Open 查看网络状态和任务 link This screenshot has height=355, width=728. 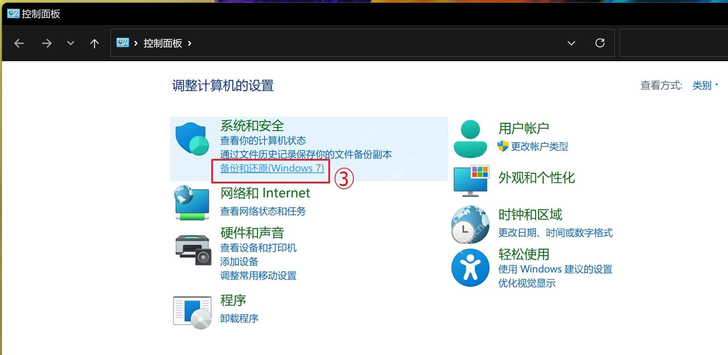(263, 211)
